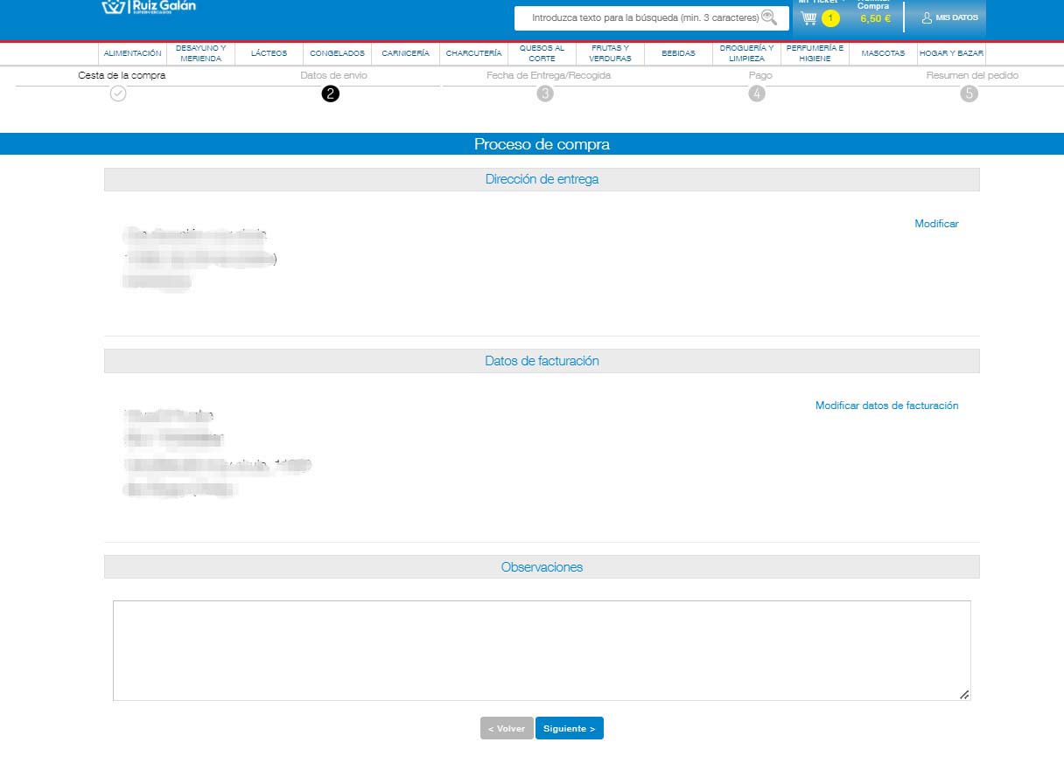The width and height of the screenshot is (1064, 763).
Task: Open the Frutas y Verduras category
Action: (610, 53)
